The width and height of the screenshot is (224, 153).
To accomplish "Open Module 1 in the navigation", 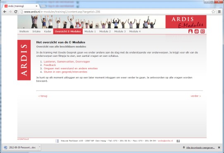I will click(x=90, y=32).
